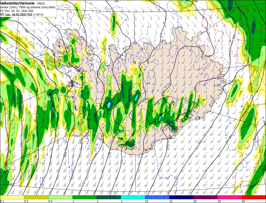Click the red above-50 legend swatch
Image resolution: width=266 pixels, height=203 pixels.
(254, 197)
